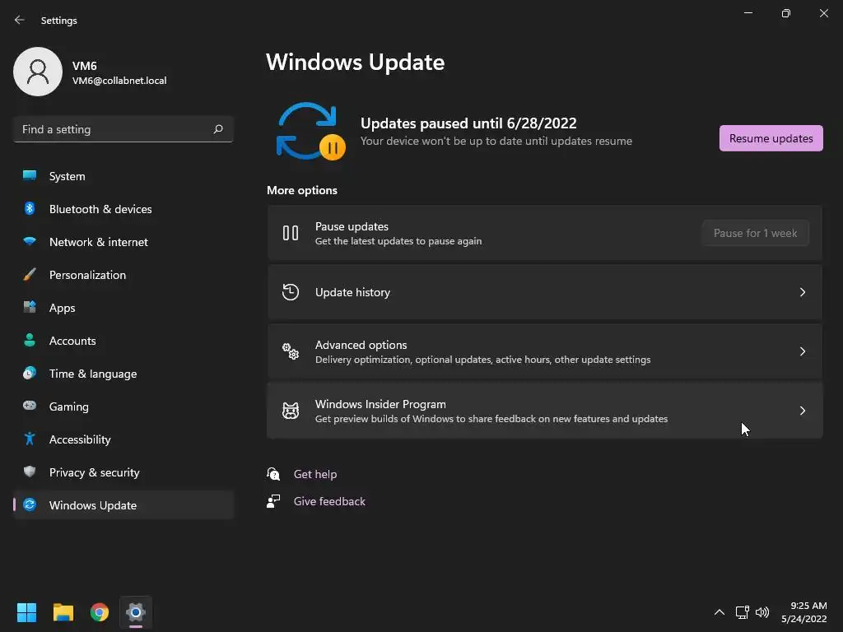Show hidden icons in system tray
This screenshot has height=632, width=843.
click(720, 612)
